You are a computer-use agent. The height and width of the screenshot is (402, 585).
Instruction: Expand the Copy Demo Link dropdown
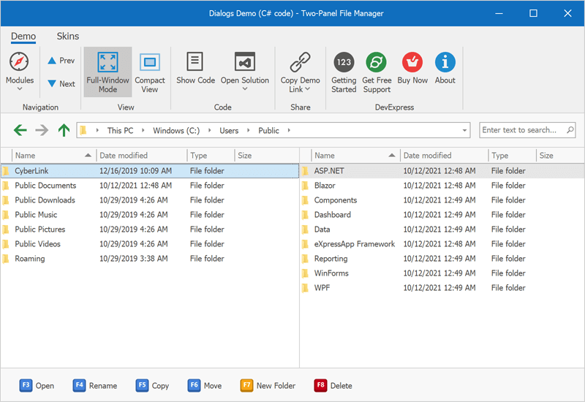click(x=308, y=89)
